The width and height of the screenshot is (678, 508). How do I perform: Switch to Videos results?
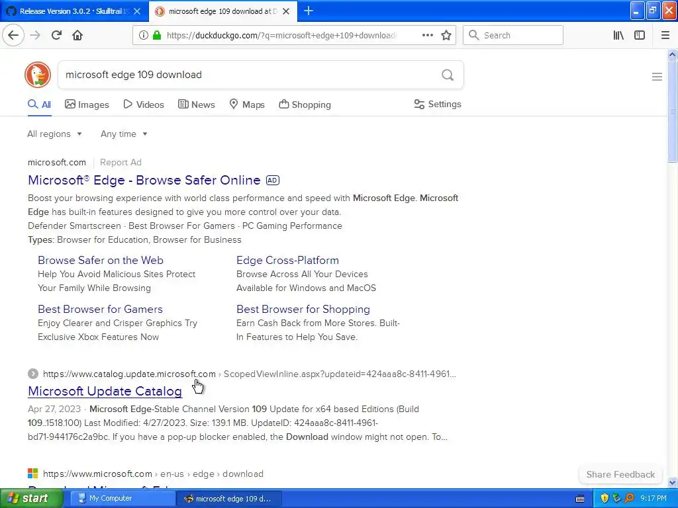click(x=144, y=105)
